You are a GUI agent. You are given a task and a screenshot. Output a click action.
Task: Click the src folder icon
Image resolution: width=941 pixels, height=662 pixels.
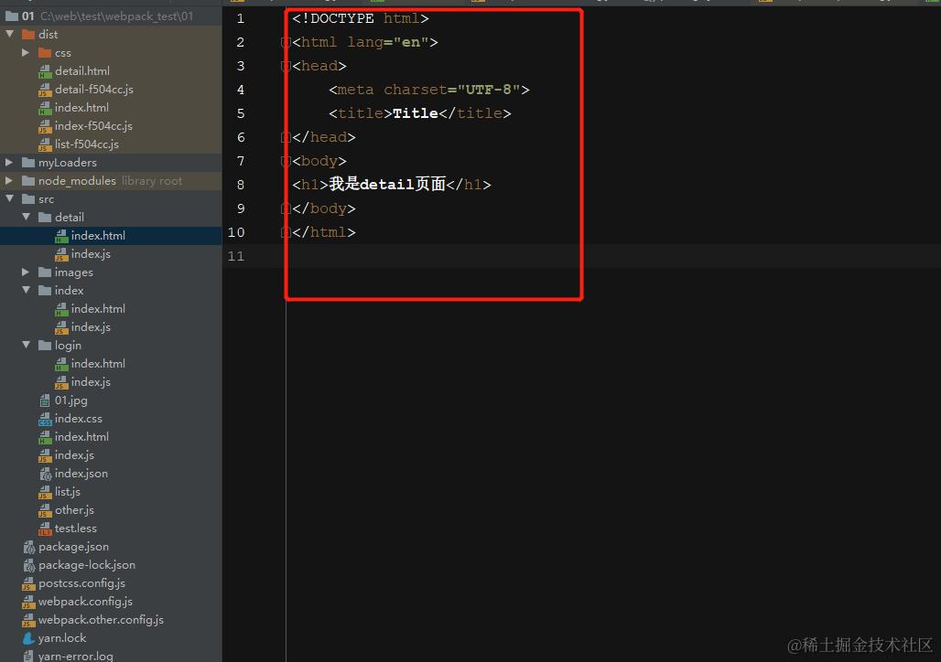pyautogui.click(x=28, y=198)
